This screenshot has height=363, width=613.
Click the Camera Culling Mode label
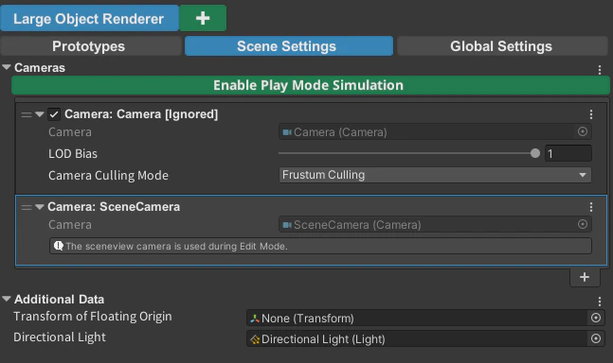click(x=108, y=176)
